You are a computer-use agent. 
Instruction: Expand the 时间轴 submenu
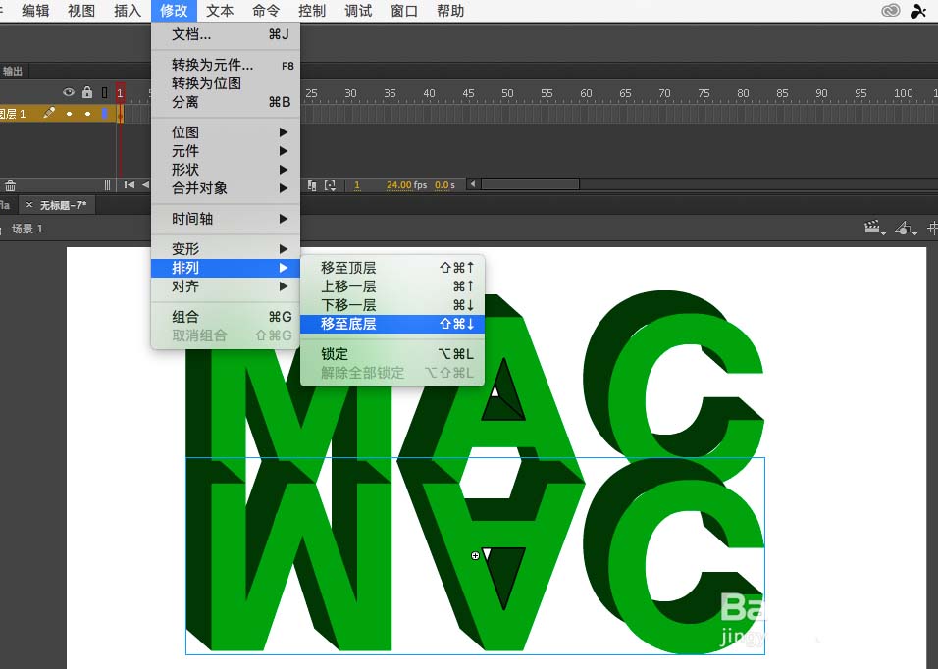225,218
